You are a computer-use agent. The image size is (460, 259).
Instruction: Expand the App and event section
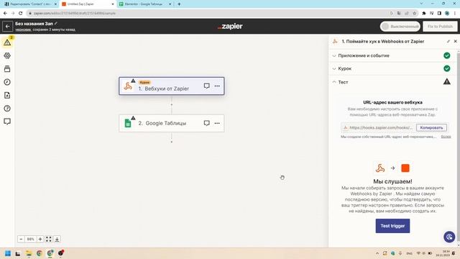392,55
